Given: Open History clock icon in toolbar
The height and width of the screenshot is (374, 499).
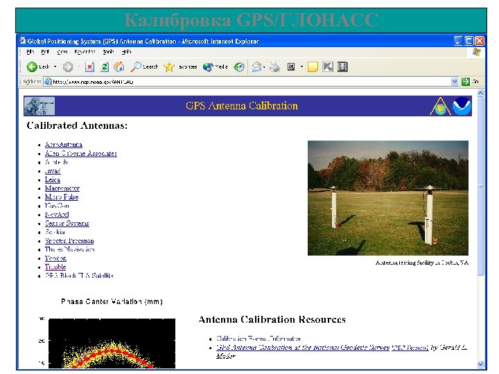Looking at the screenshot, I should [239, 66].
